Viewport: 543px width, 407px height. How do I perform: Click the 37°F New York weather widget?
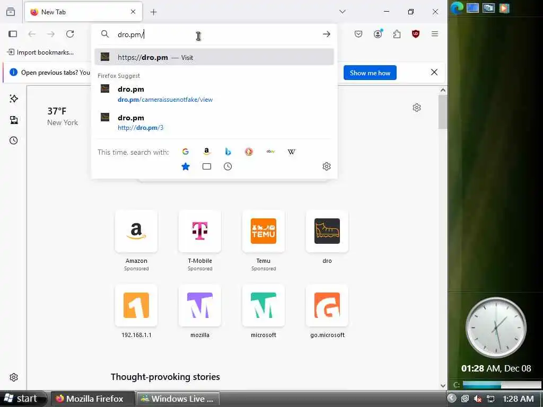tap(63, 117)
